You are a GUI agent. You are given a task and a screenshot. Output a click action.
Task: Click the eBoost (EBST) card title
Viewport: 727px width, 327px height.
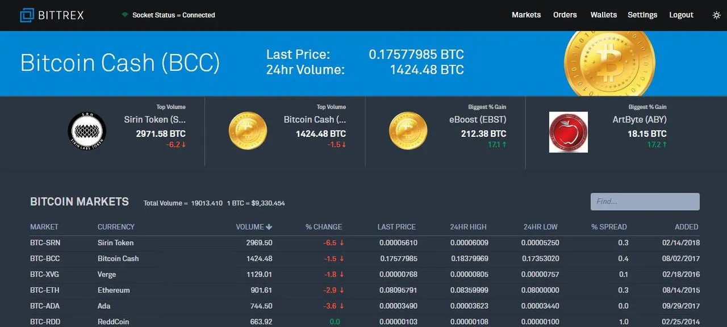click(478, 120)
